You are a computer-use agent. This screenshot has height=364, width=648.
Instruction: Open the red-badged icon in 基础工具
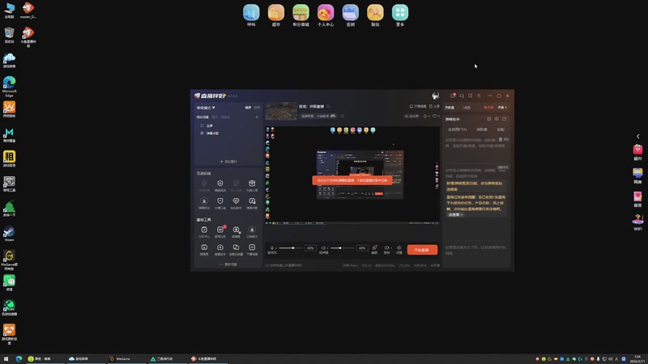[220, 231]
